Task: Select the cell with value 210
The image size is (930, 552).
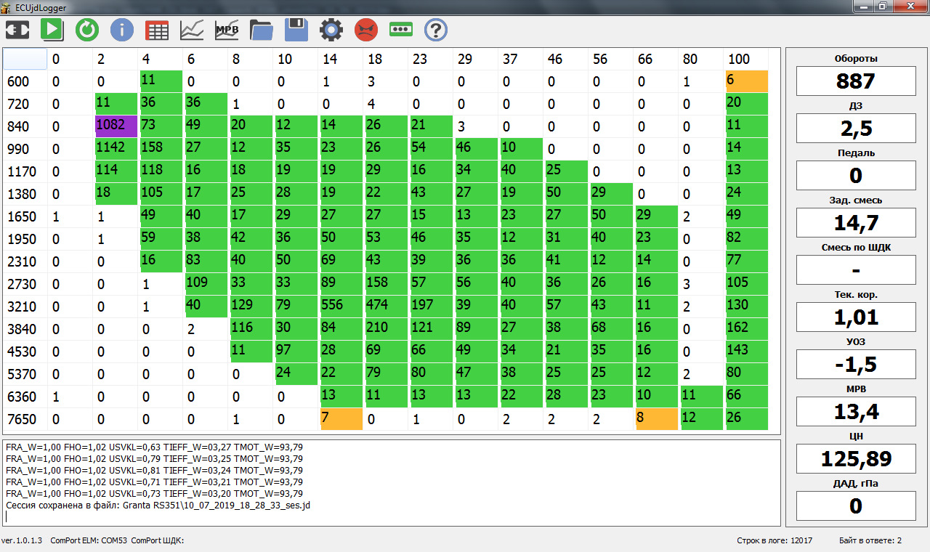Action: coord(386,329)
